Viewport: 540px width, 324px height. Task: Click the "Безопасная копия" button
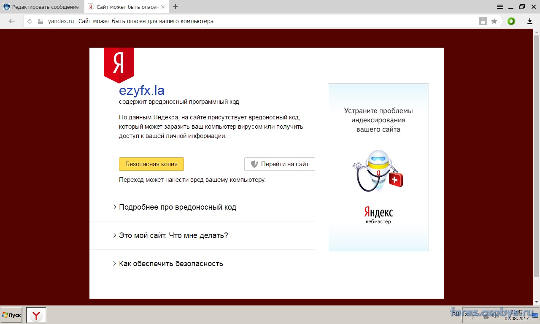point(151,164)
